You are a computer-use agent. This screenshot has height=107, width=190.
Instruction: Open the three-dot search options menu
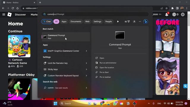tap(140, 21)
